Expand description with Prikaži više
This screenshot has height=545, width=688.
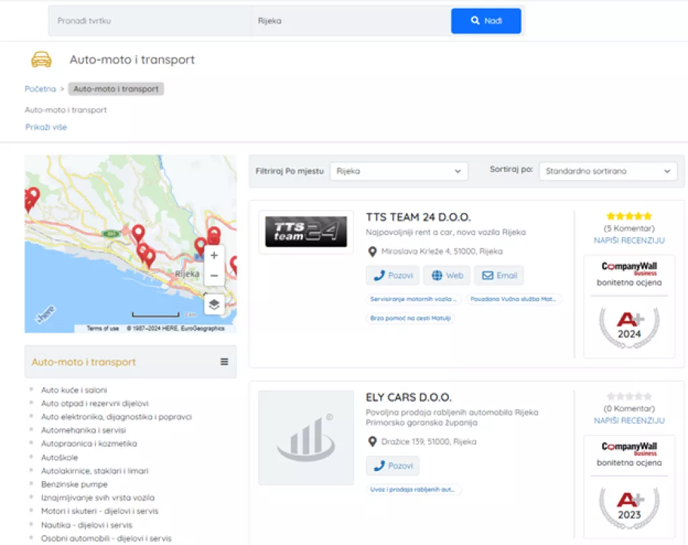coord(46,127)
